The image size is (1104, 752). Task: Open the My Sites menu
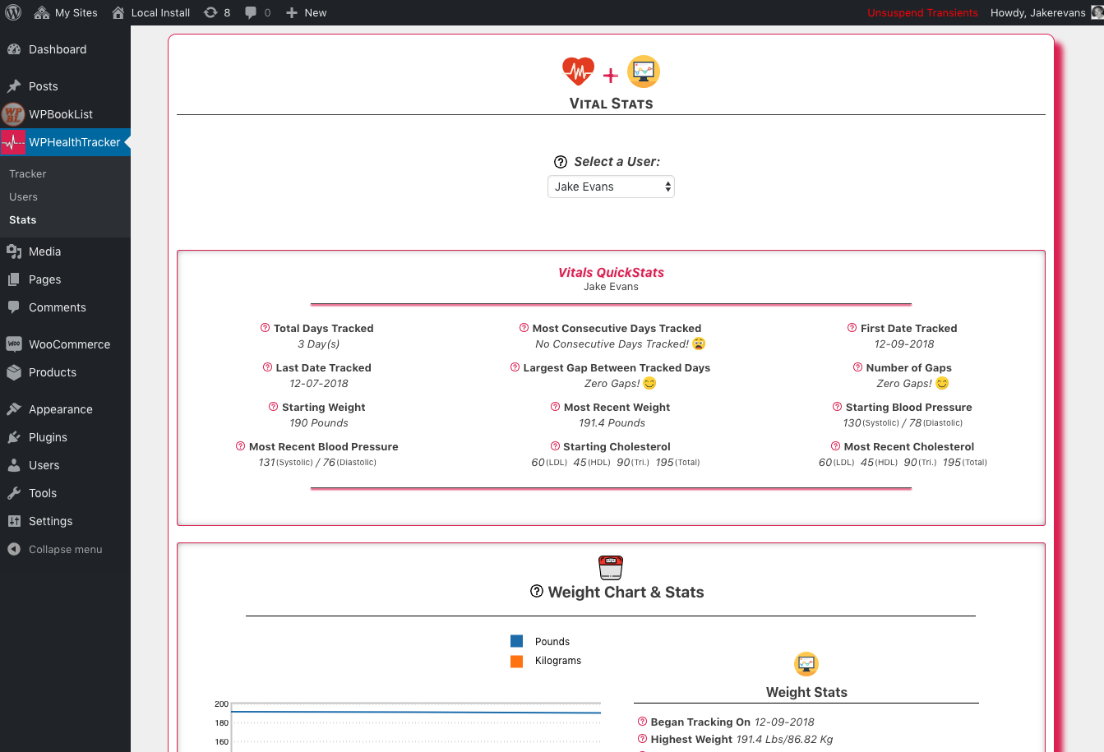(x=66, y=12)
